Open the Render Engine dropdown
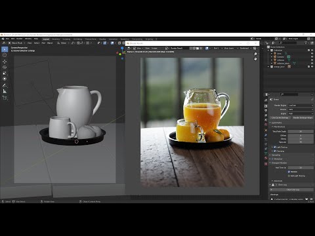315x236 pixels. pos(301,106)
